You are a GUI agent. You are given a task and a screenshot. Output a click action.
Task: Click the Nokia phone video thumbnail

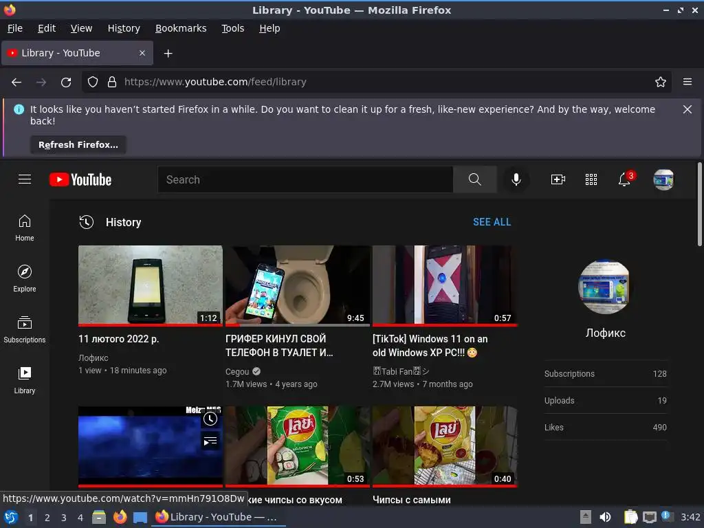(x=151, y=285)
